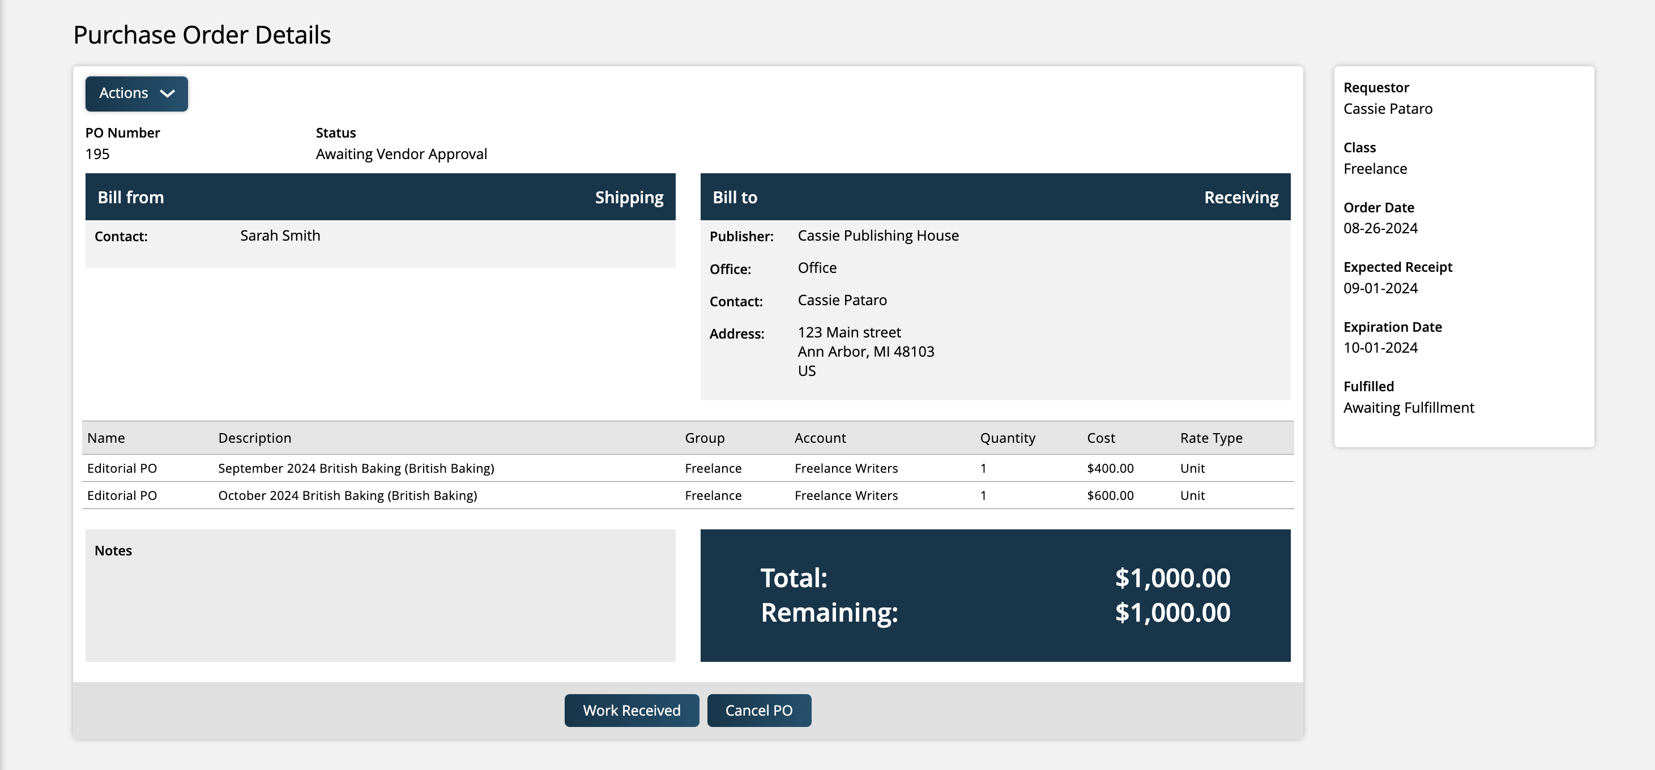Image resolution: width=1655 pixels, height=770 pixels.
Task: Click the Quantity column header
Action: point(1006,438)
